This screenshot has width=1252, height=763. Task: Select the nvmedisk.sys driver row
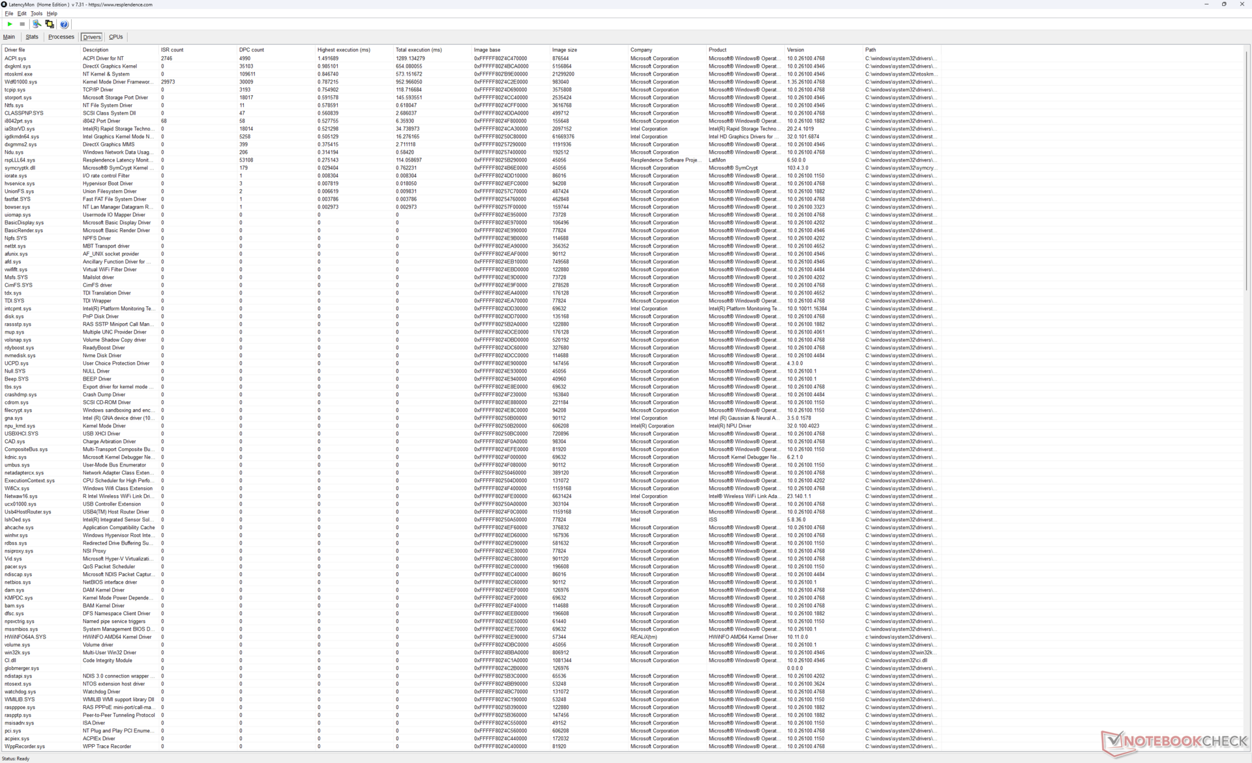(471, 356)
